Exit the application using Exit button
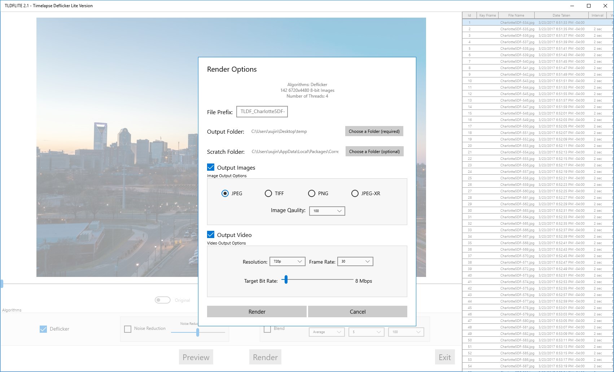 (x=445, y=357)
